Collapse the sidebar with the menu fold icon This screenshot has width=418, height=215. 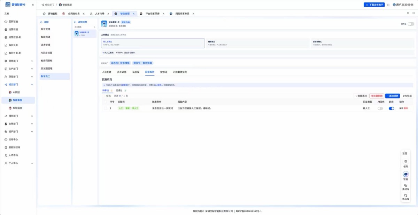[x=33, y=5]
